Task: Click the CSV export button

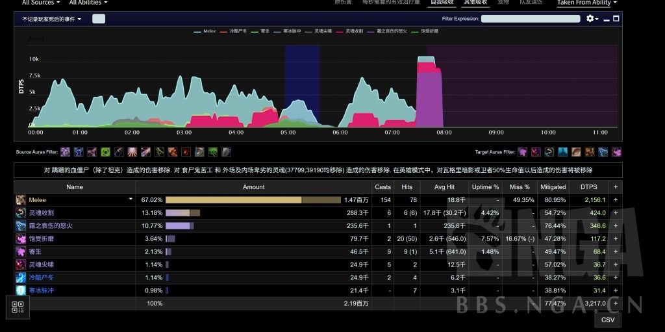Action: click(607, 320)
